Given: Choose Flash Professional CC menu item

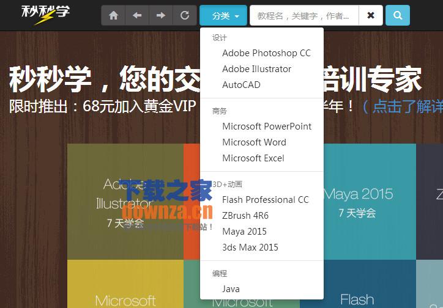Looking at the screenshot, I should pos(262,200).
